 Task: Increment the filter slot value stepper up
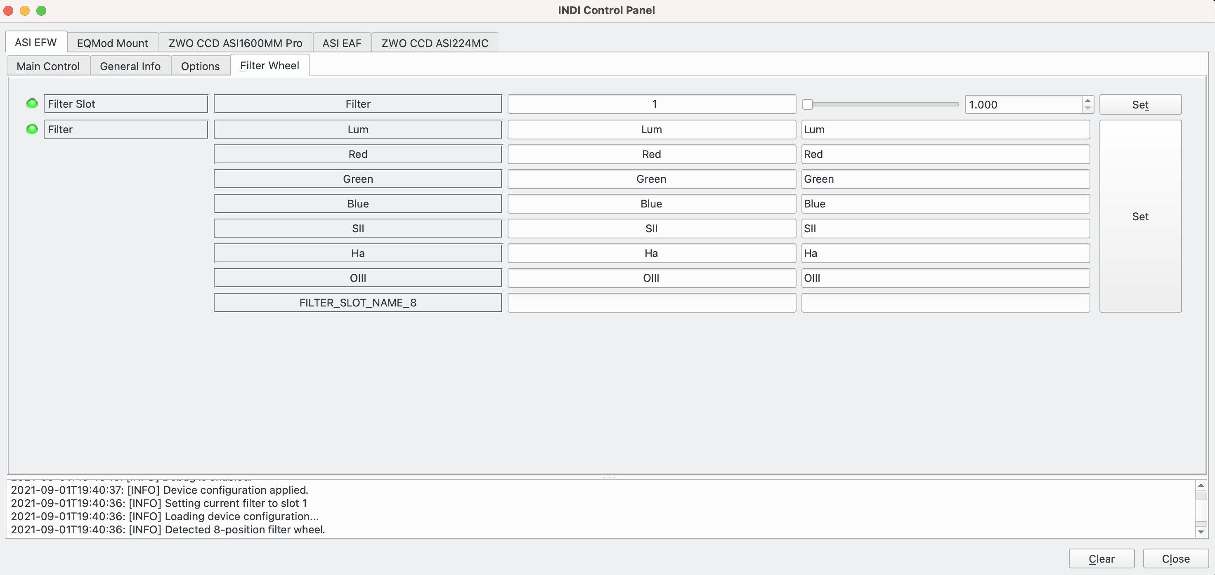pos(1087,100)
